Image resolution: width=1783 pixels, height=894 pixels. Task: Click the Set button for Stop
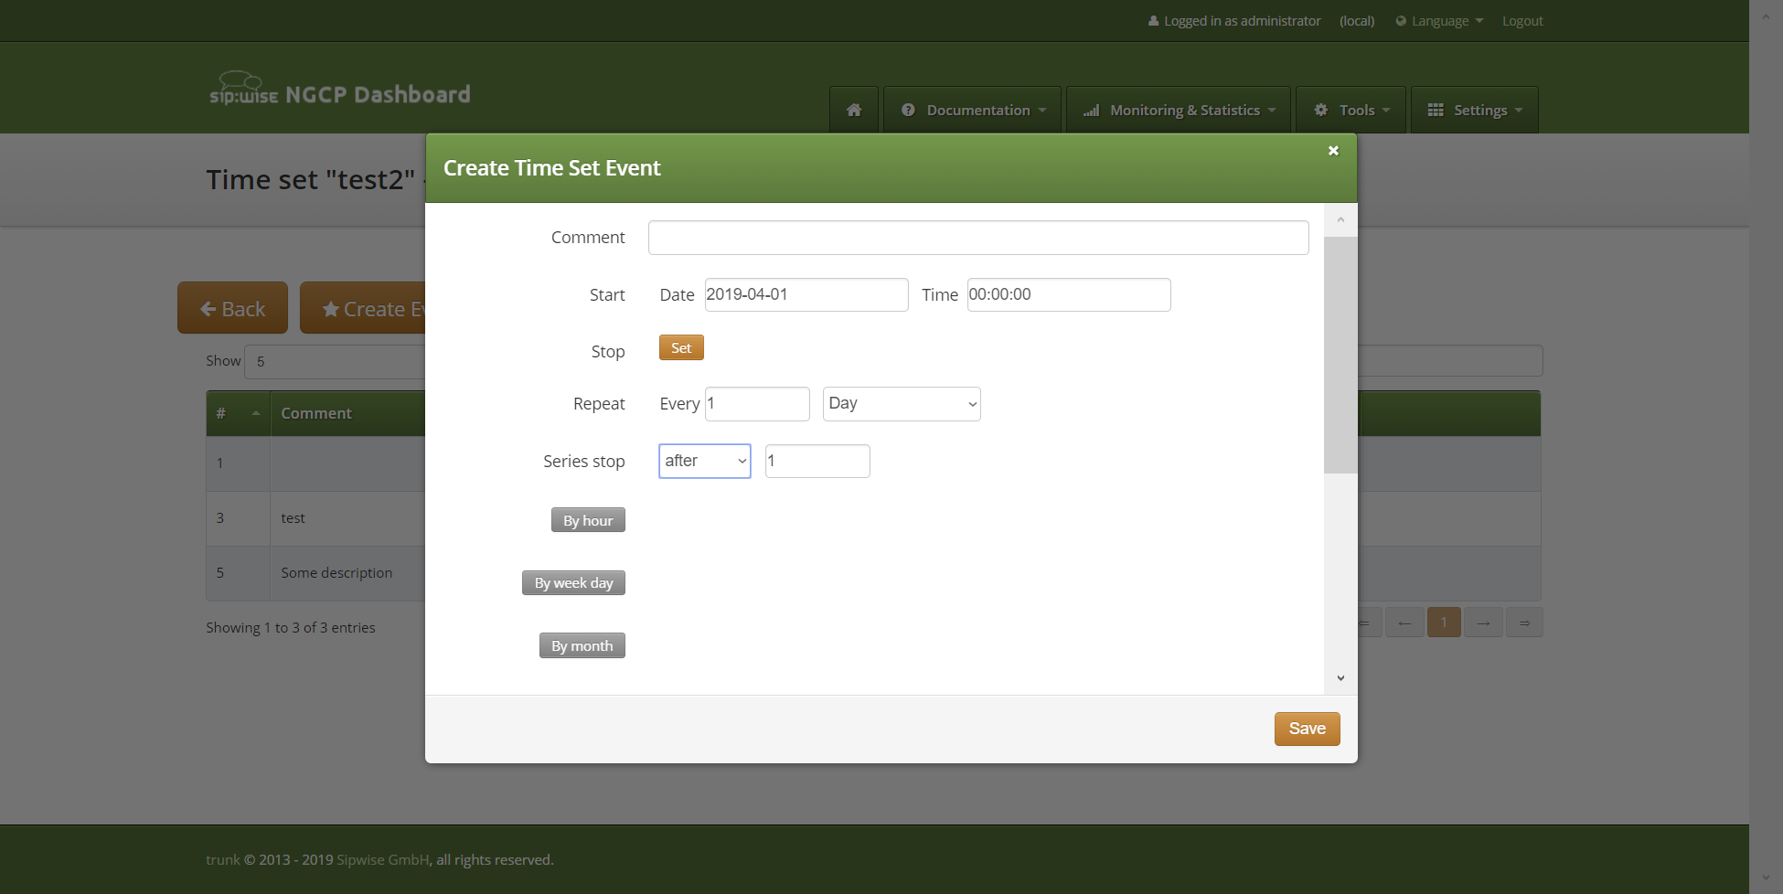coord(681,348)
